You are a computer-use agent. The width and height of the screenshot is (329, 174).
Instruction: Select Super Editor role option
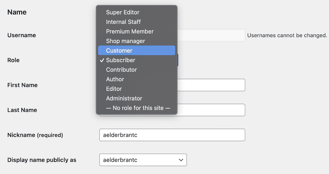[x=137, y=12]
